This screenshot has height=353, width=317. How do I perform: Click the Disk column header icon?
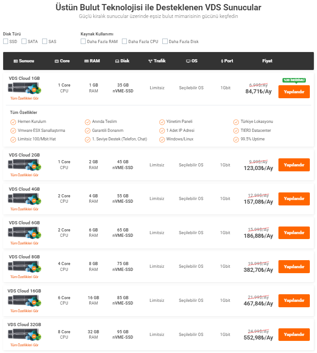pyautogui.click(x=117, y=61)
